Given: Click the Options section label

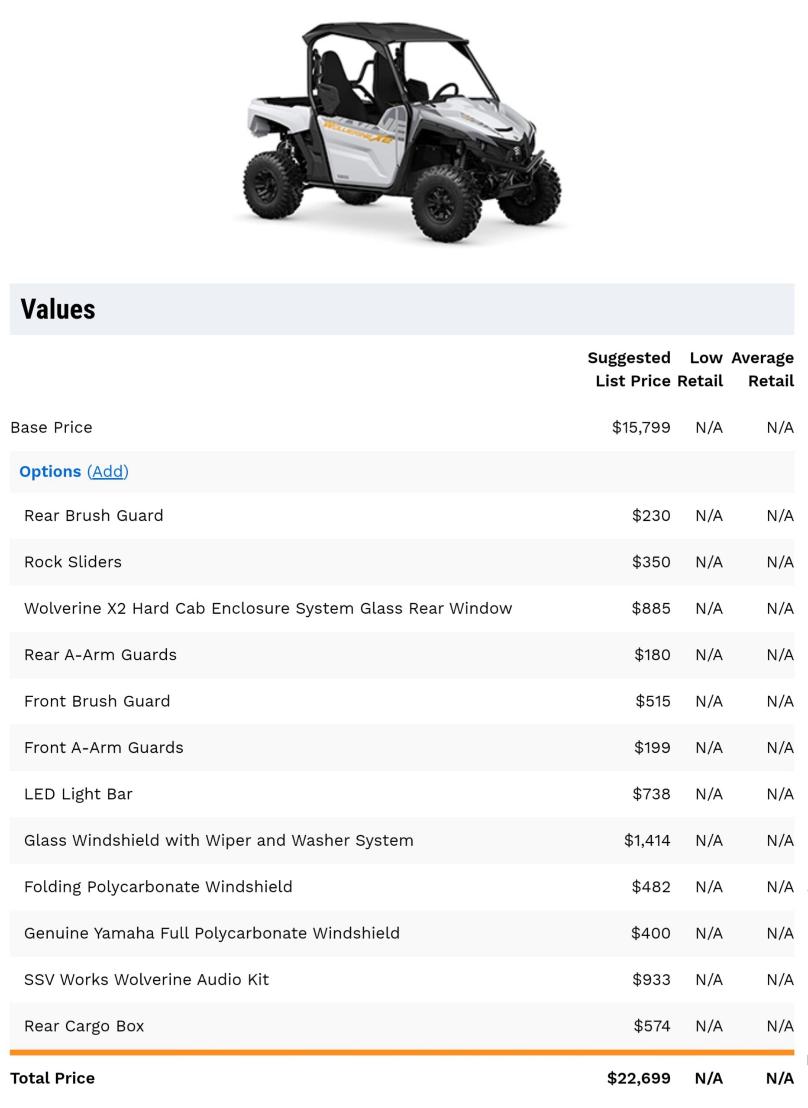Looking at the screenshot, I should (50, 471).
